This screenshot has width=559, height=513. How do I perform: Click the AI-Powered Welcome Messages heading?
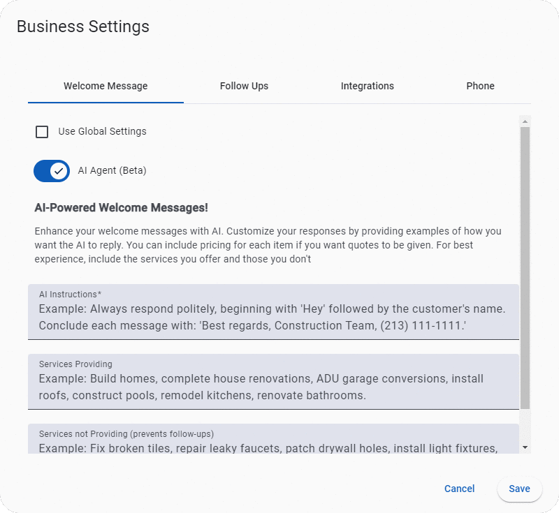pos(121,208)
